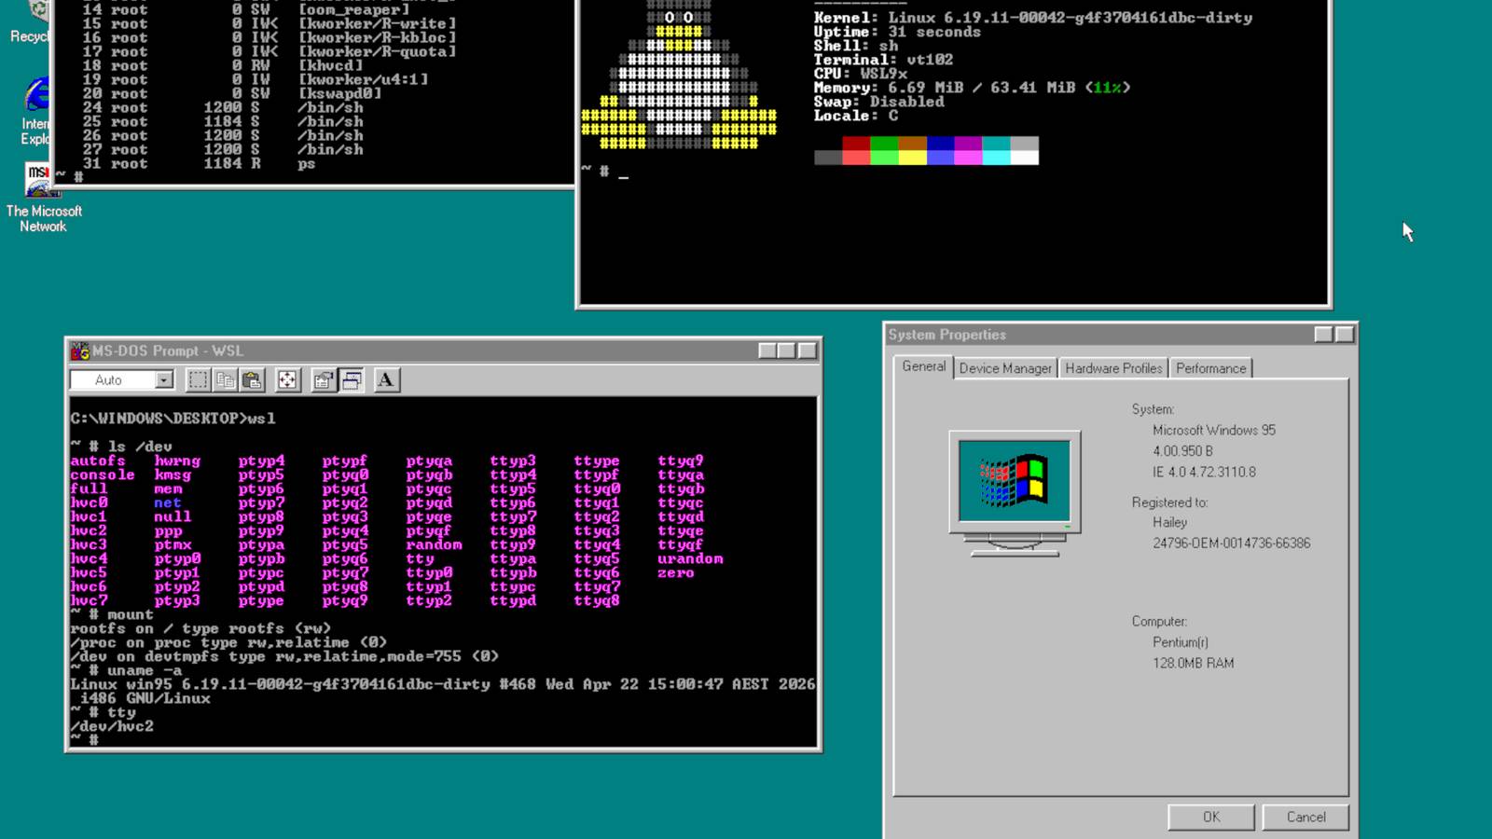Click the PID 24 '/bin/sh' process row

[224, 107]
